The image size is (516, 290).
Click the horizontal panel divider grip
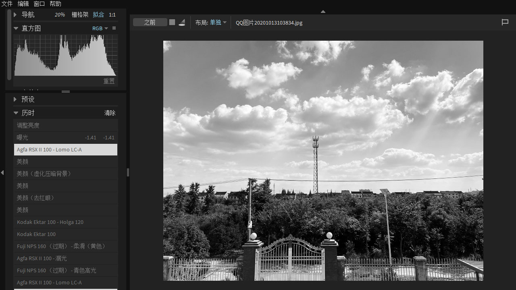tap(66, 91)
